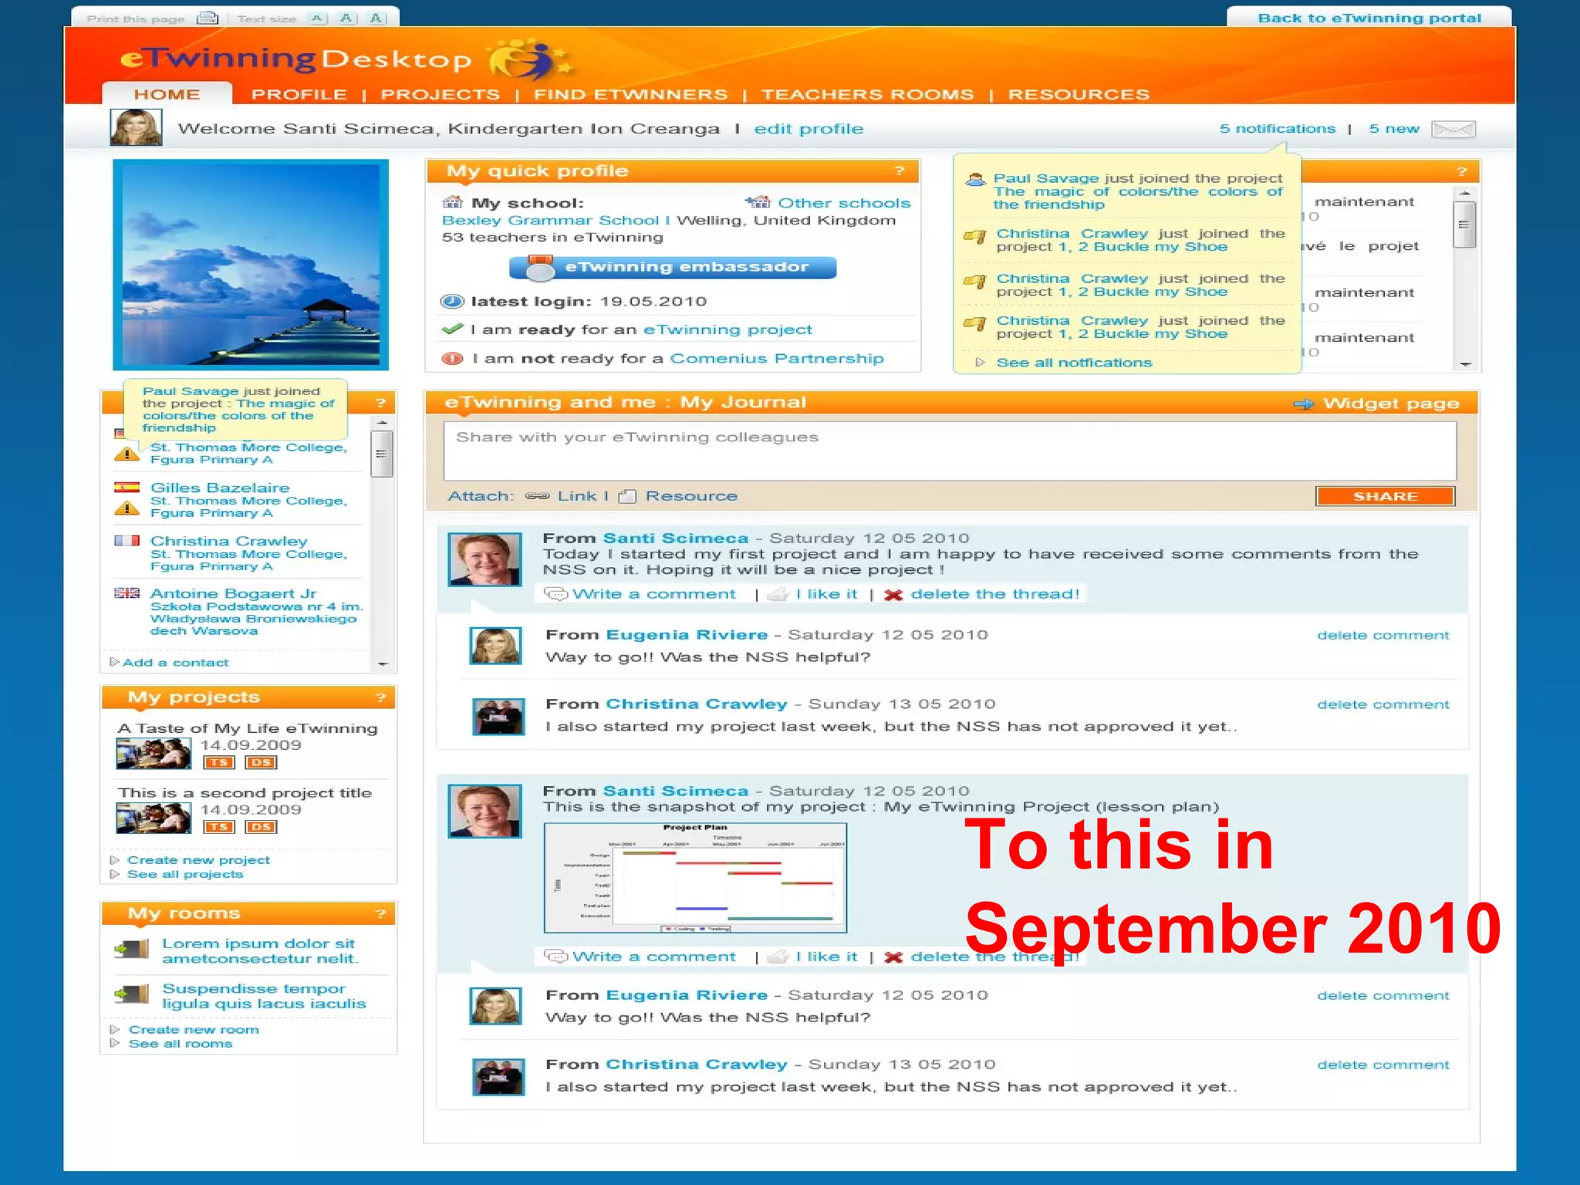This screenshot has width=1580, height=1185.
Task: Open the Comenius Partnership link
Action: [777, 359]
